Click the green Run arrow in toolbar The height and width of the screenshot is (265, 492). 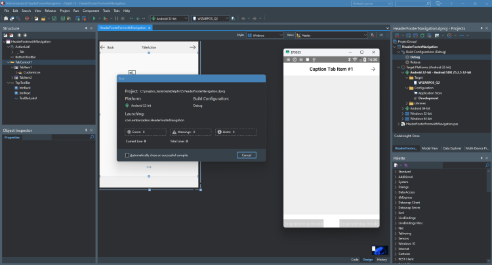94,18
